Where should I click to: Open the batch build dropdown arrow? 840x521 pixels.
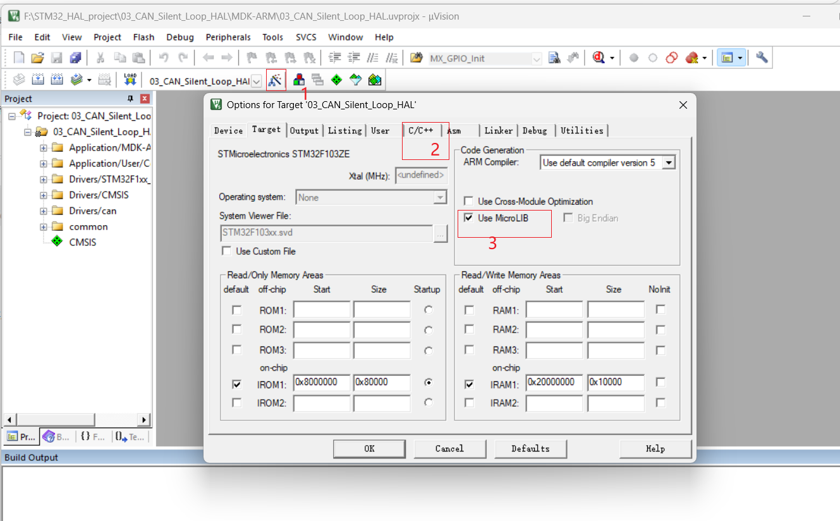(89, 80)
